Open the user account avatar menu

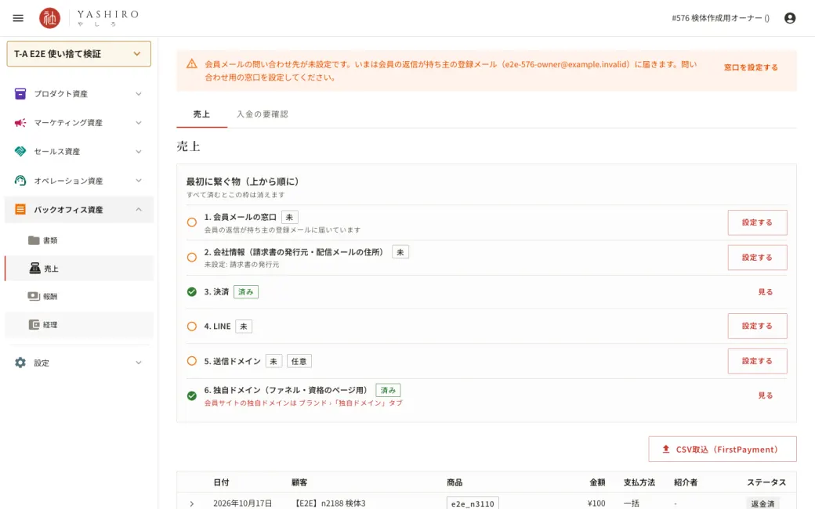tap(790, 18)
